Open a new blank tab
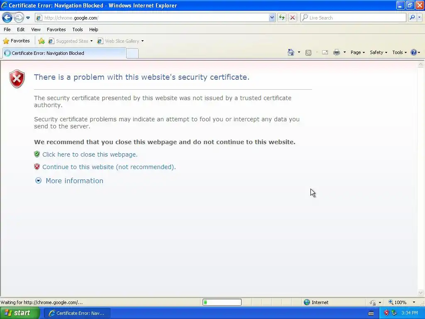 click(132, 54)
